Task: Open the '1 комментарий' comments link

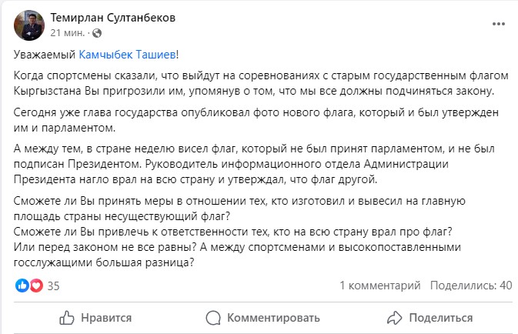Action: [378, 286]
